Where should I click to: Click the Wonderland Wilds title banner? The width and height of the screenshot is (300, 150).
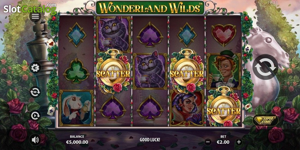150,8
